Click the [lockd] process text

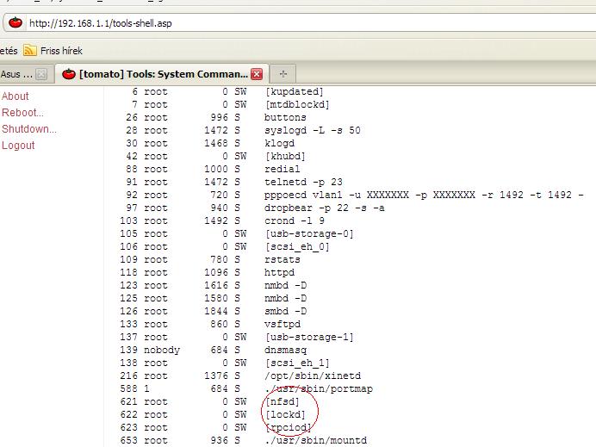click(285, 414)
